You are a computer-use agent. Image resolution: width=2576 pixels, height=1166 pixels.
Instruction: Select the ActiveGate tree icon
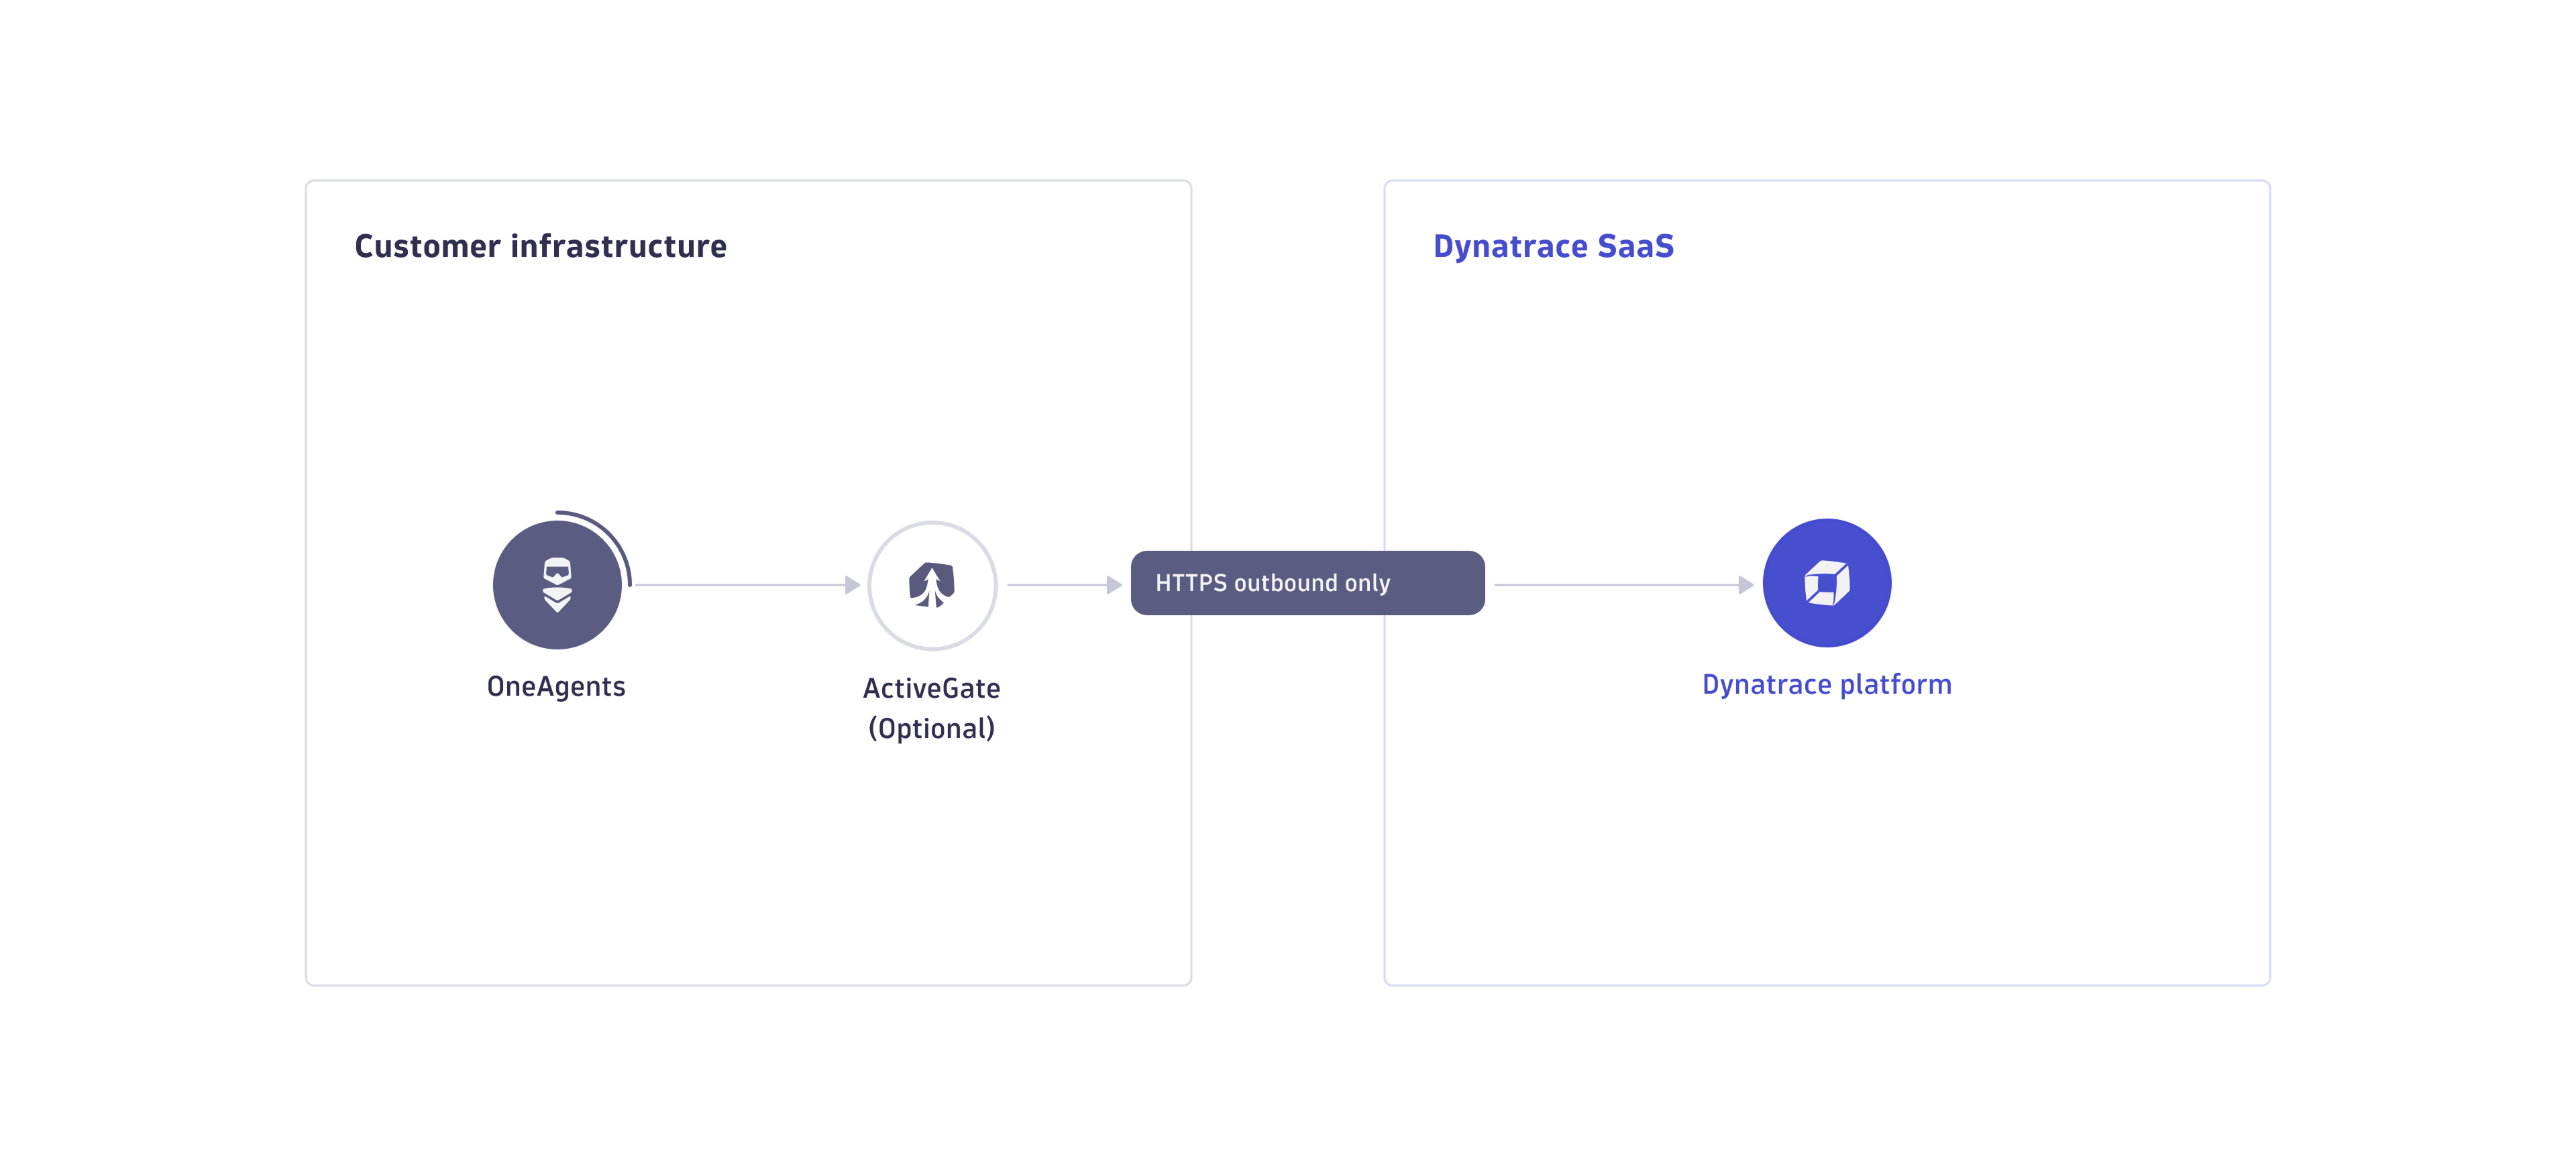click(932, 585)
